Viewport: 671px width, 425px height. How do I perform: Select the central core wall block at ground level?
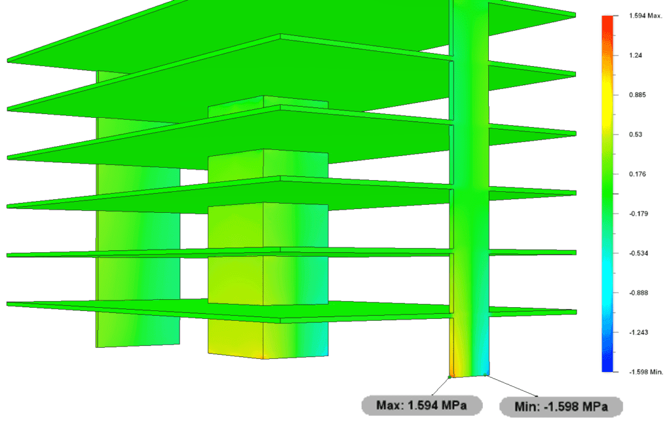point(268,340)
